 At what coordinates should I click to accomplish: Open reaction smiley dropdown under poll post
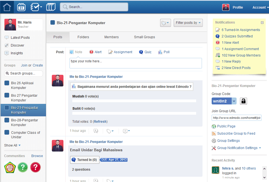pyautogui.click(x=126, y=131)
